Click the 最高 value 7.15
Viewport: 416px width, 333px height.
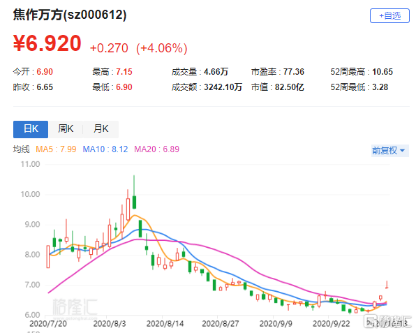[x=124, y=72]
